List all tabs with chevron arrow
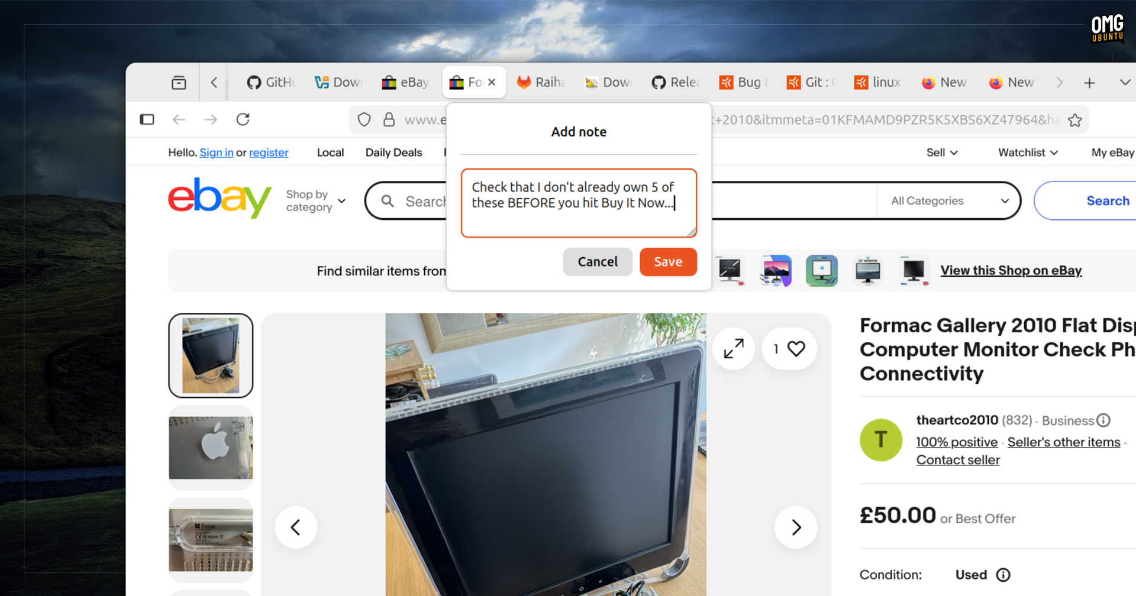 click(1125, 83)
